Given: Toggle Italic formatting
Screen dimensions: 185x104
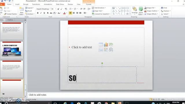Looking at the screenshot, I should (41, 13).
